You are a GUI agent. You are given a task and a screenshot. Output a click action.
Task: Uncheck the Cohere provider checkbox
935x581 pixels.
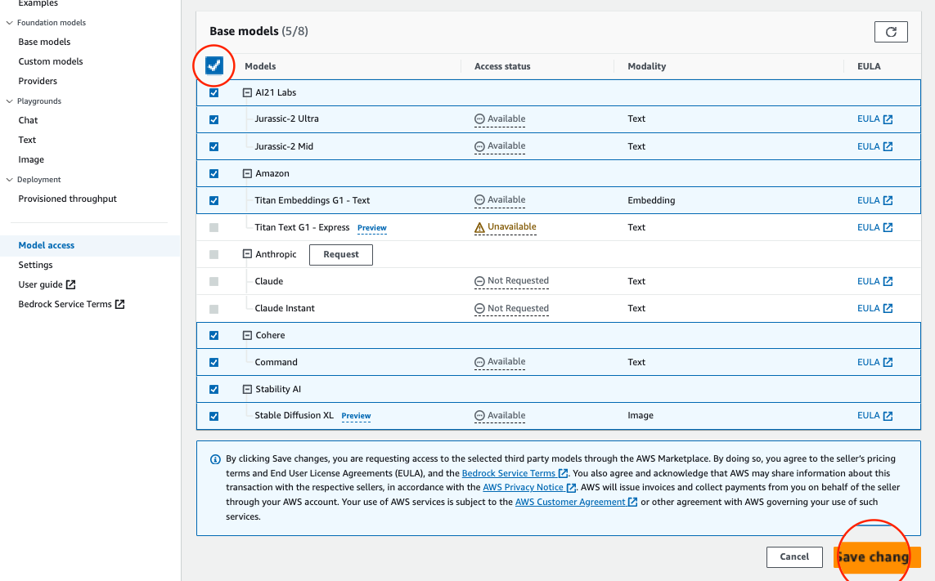click(x=214, y=336)
